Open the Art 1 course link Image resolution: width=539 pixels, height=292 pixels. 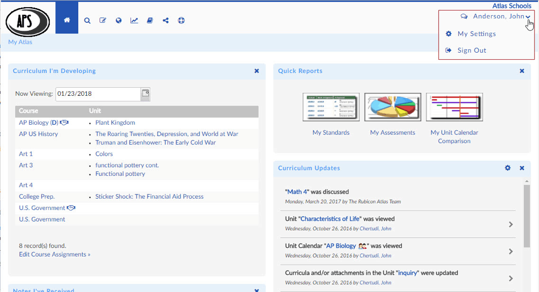26,154
